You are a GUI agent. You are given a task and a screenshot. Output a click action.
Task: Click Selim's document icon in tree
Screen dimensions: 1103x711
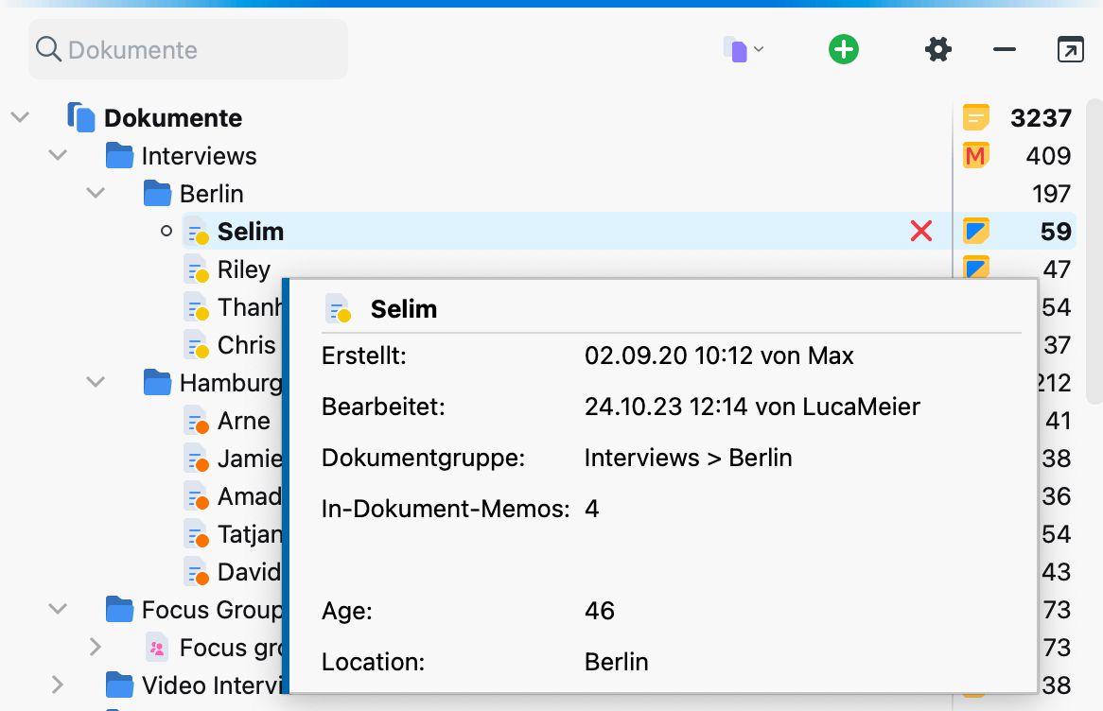point(197,232)
